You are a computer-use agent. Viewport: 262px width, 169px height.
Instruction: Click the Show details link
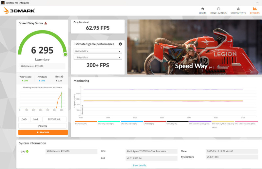[139, 165]
